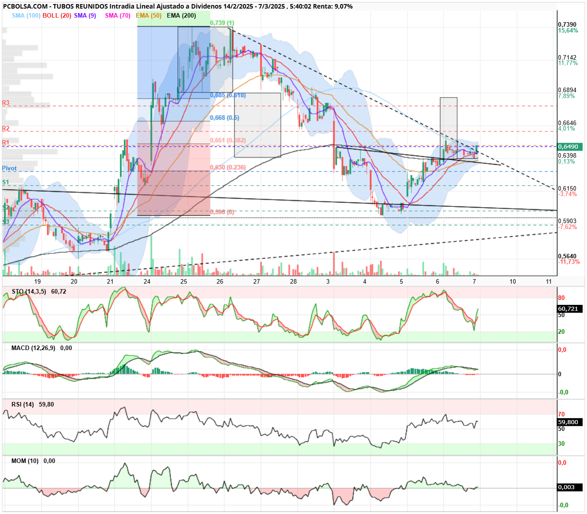The width and height of the screenshot is (587, 514).
Task: Click the 15,64% axis percentage
Action: (568, 31)
